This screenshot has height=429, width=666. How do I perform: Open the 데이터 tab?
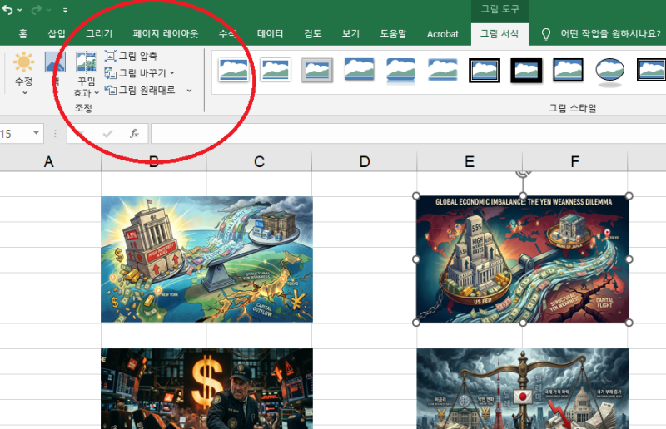point(270,33)
